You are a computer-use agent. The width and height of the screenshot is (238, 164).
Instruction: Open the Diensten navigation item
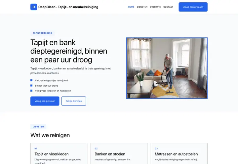pos(142,7)
